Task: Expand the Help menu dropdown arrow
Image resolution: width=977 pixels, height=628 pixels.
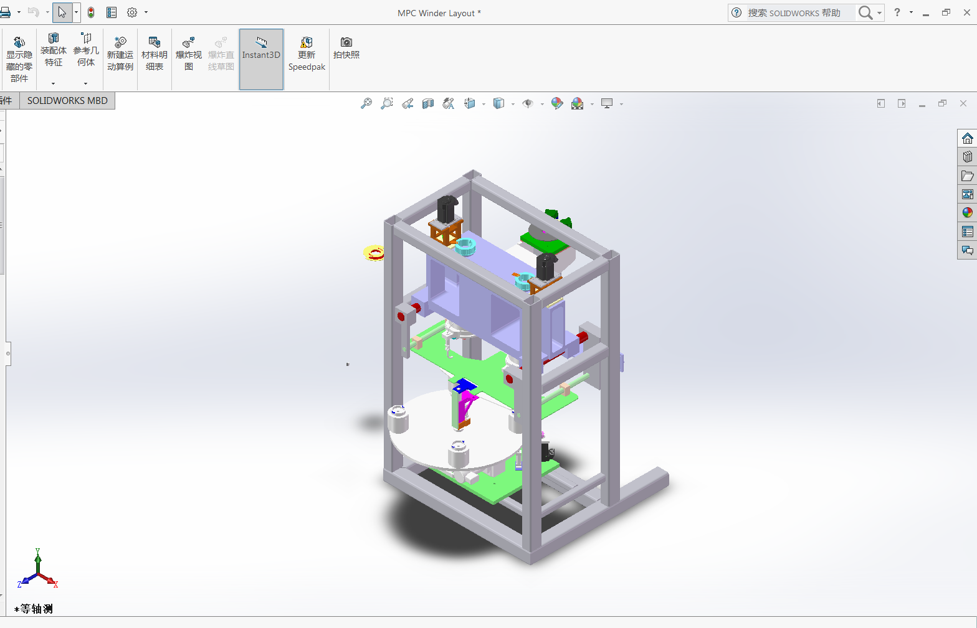Action: coord(911,12)
